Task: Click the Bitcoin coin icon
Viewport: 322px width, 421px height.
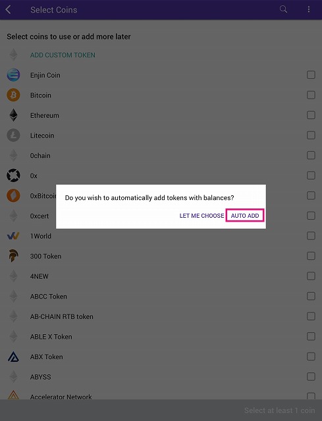Action: pos(13,95)
